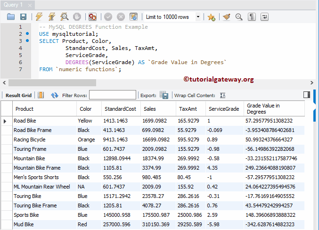Screen dimensions: 319x230
Task: Click the Filter Rows input field
Action: click(x=112, y=95)
